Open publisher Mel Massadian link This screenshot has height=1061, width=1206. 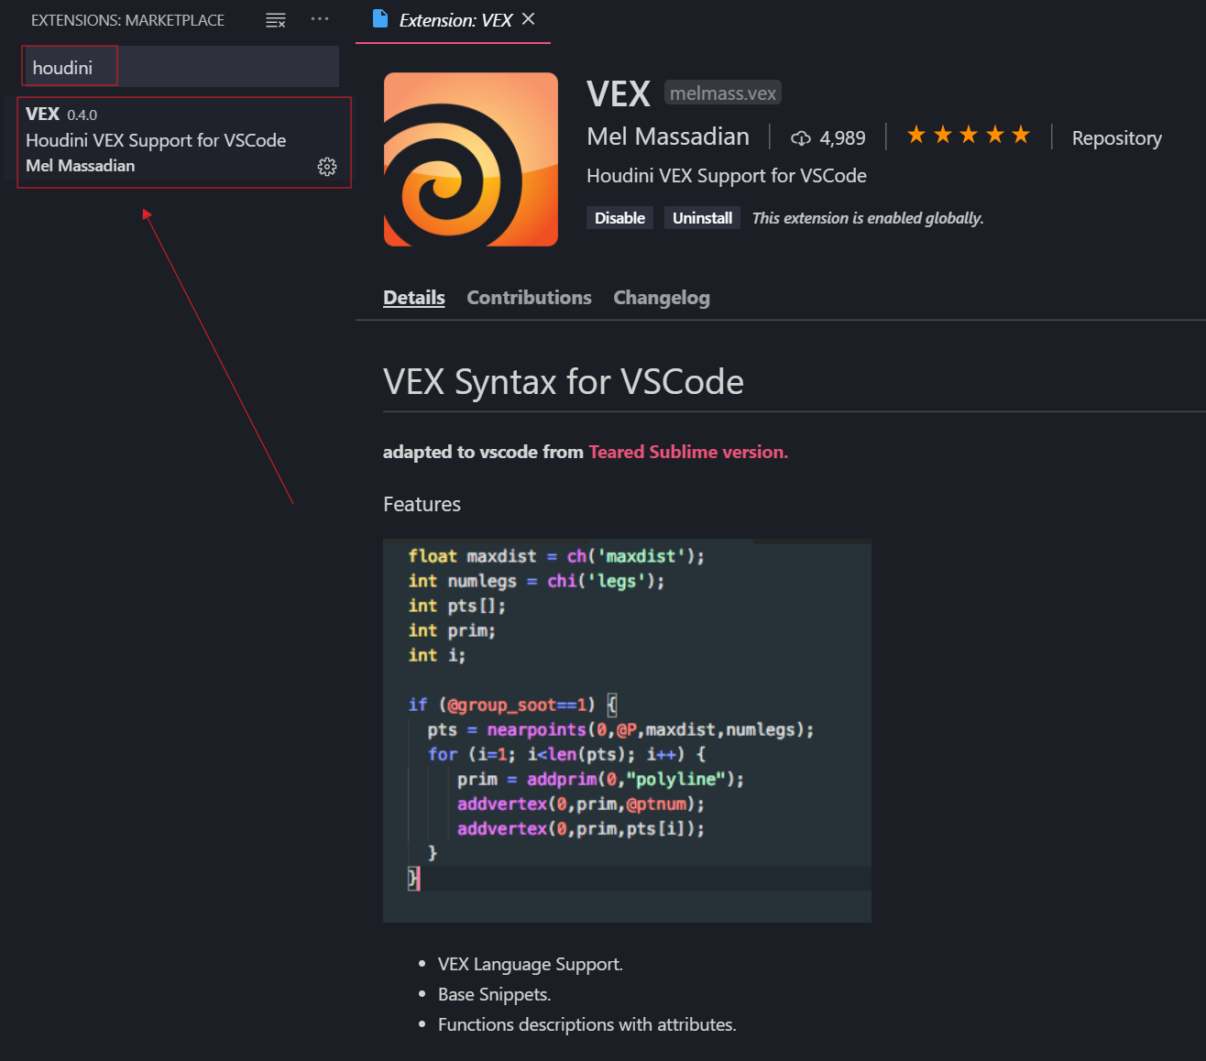668,137
